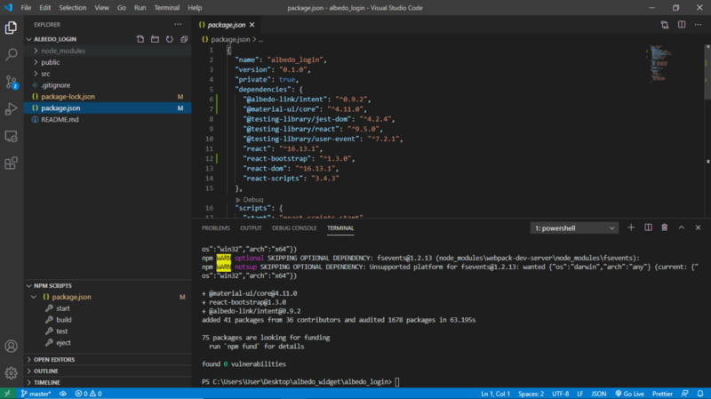The width and height of the screenshot is (711, 399).
Task: Toggle Go Live server in status bar
Action: (629, 394)
